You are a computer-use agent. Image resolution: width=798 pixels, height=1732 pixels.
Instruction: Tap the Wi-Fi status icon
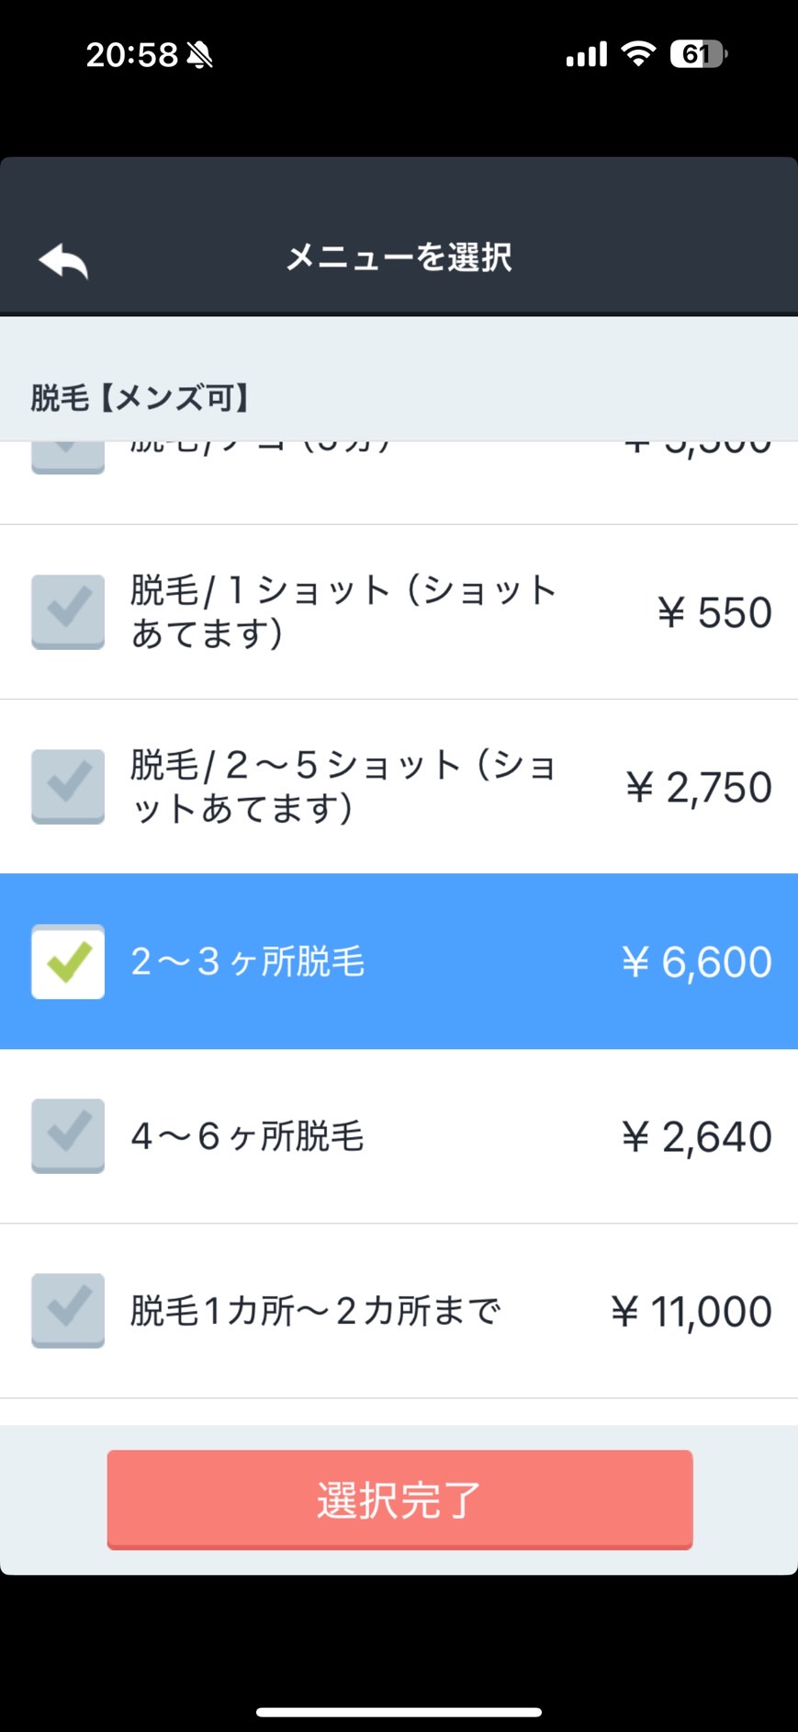pos(637,54)
